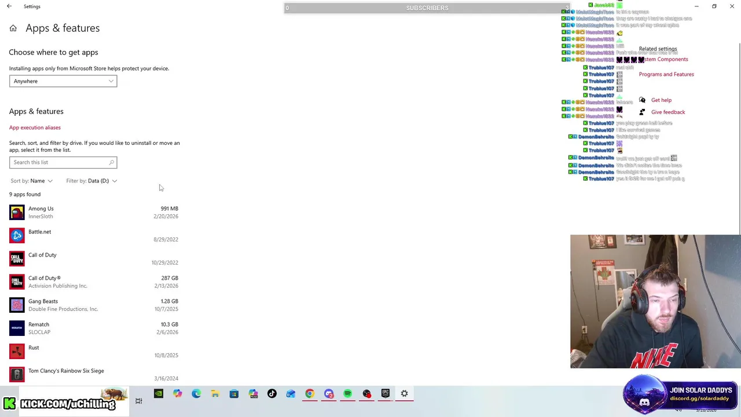
Task: Open App execution aliases link
Action: point(35,127)
